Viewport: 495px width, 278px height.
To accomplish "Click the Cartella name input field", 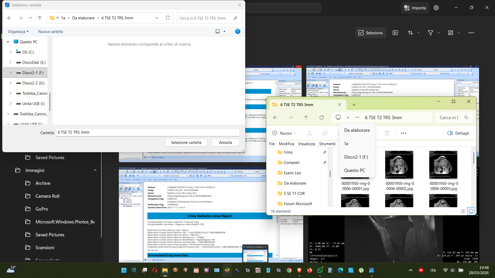I will pos(148,132).
